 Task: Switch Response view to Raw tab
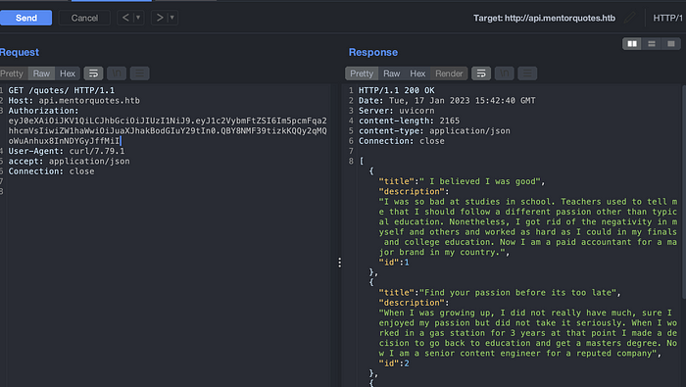point(392,73)
